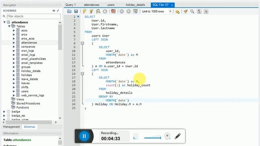Switch to the holiday_details tab
The image size is (260, 146).
135,5
